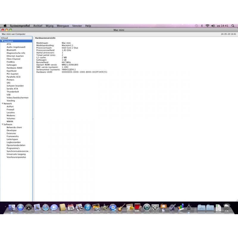Open the Venster menu

pos(77,26)
